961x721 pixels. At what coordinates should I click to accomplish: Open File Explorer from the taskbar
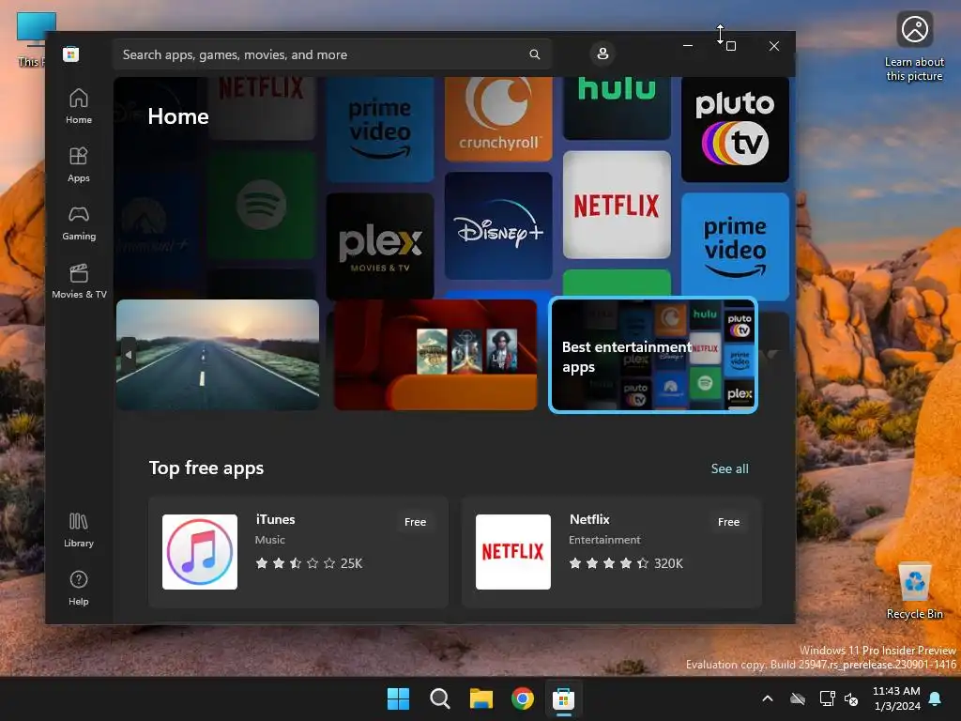point(481,698)
